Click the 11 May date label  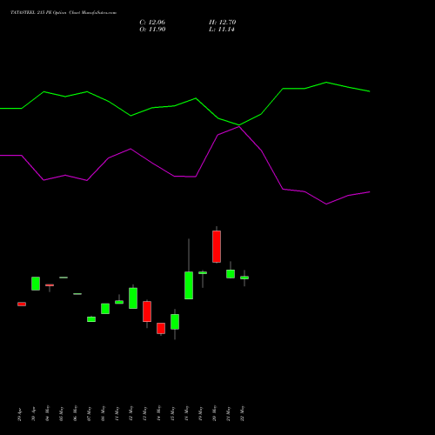click(117, 413)
